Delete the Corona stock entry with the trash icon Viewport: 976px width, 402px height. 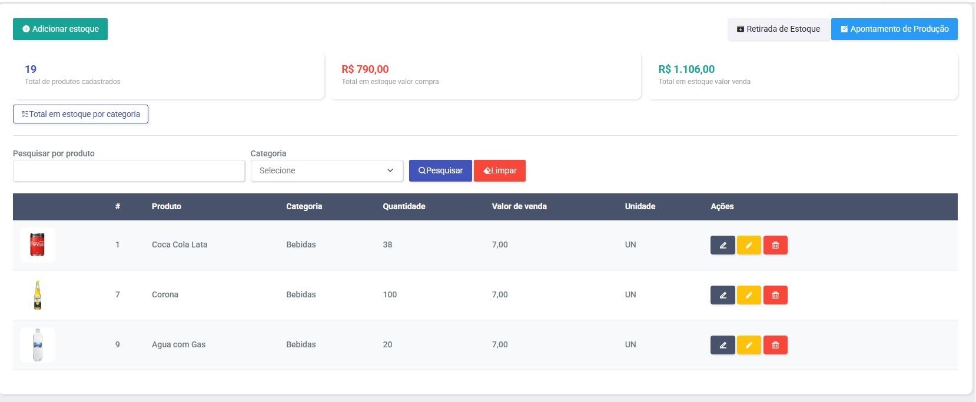775,295
